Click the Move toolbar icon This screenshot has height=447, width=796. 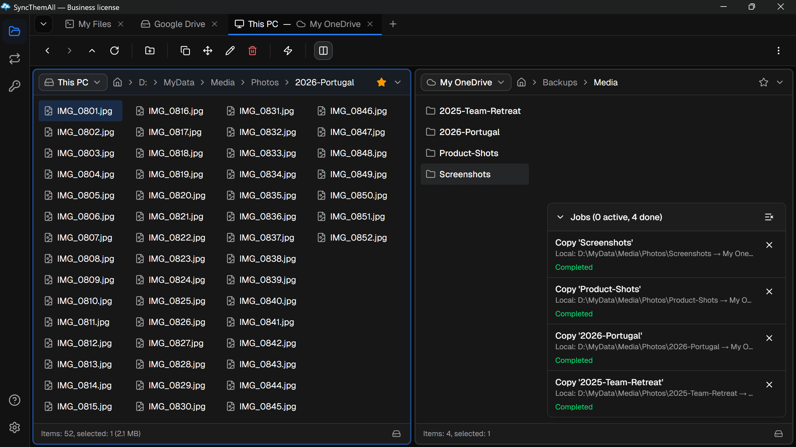tap(208, 51)
